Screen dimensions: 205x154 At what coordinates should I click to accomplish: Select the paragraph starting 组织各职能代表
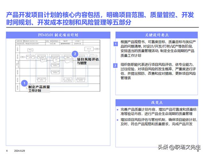[x=158, y=71]
